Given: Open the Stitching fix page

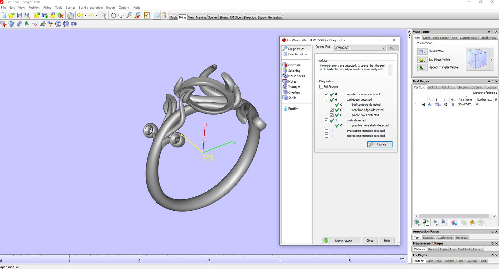Looking at the screenshot, I should tap(294, 71).
